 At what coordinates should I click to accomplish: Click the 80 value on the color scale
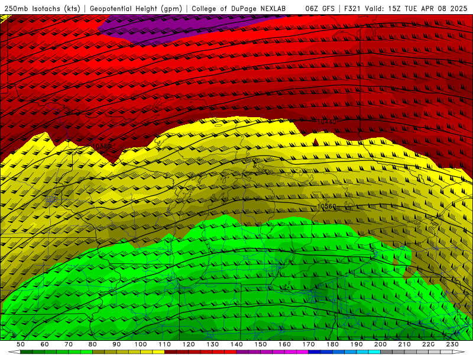(92, 344)
